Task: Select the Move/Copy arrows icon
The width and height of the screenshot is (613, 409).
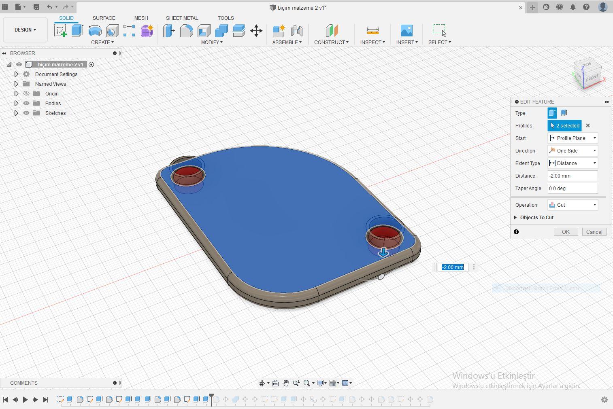Action: pos(256,31)
